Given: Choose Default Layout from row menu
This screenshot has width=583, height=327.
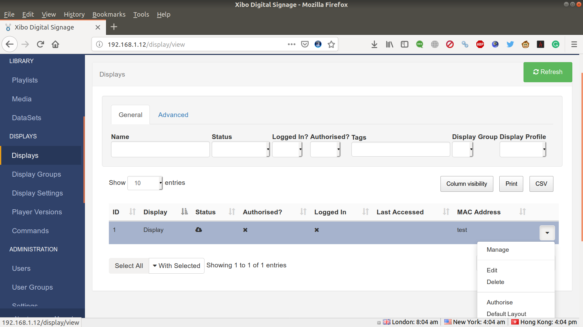Looking at the screenshot, I should (x=506, y=314).
